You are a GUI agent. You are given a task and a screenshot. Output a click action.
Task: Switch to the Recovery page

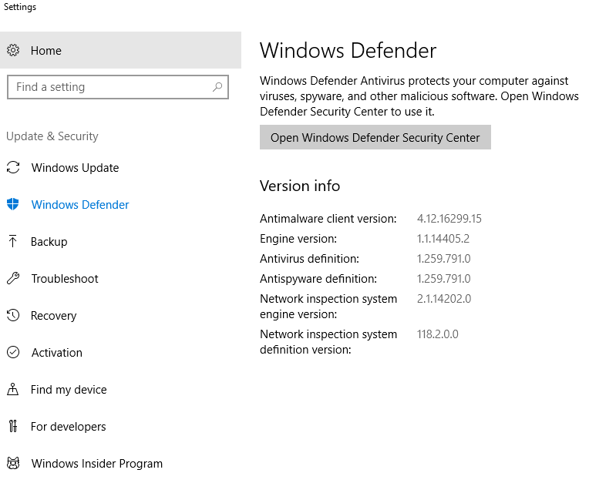(x=54, y=316)
